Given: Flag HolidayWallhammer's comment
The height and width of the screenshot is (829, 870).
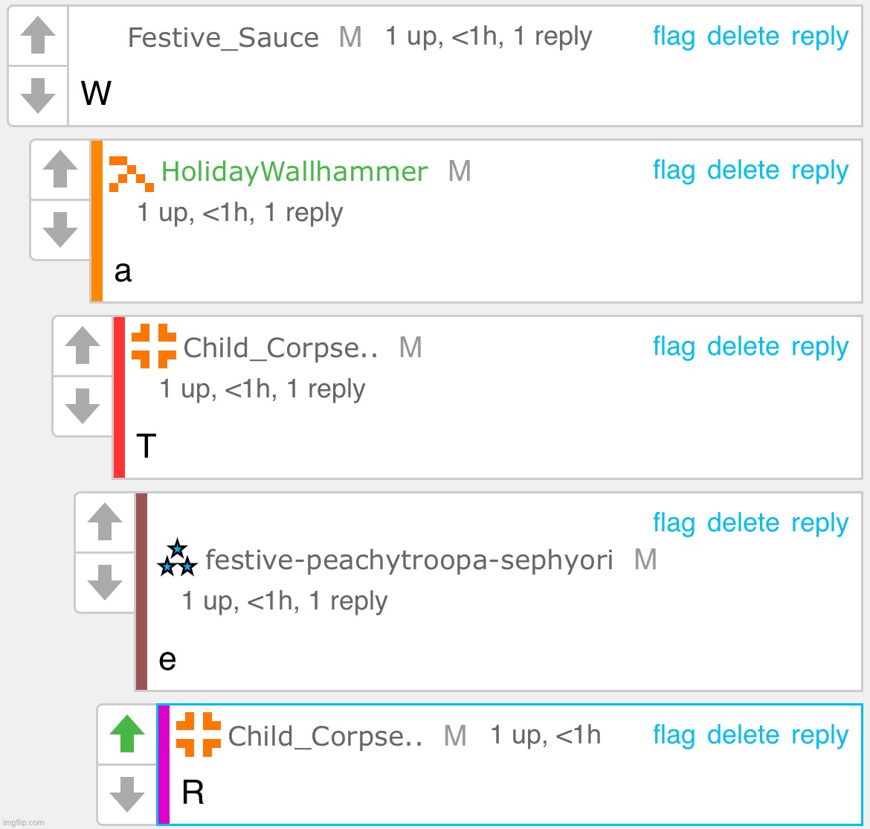Looking at the screenshot, I should (x=674, y=170).
